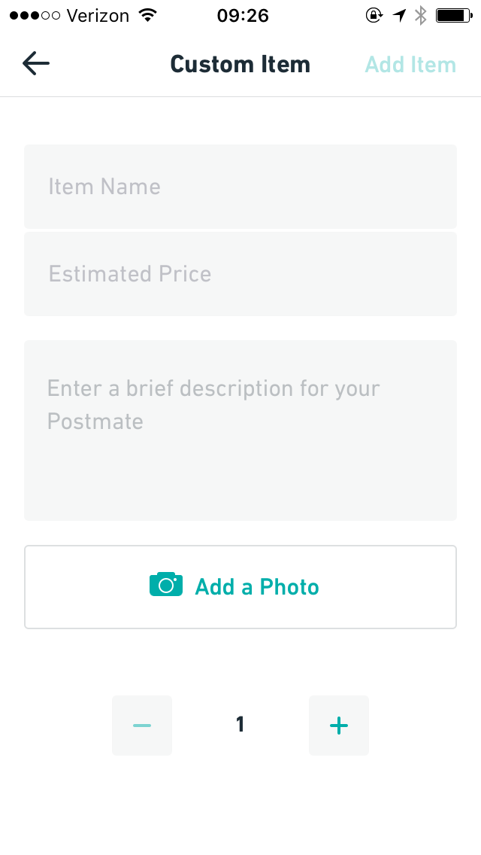Tap the Wi-Fi status icon
Image resolution: width=481 pixels, height=855 pixels.
pyautogui.click(x=148, y=15)
